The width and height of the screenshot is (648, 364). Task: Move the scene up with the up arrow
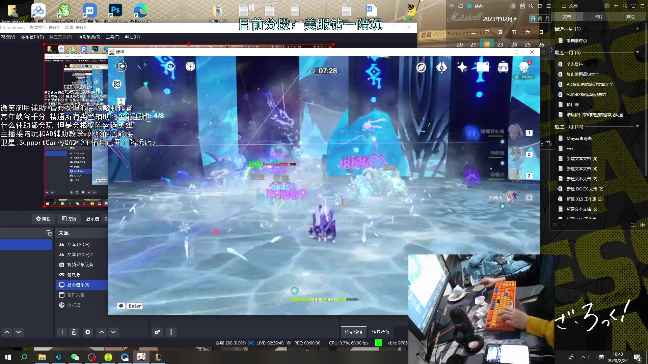click(7, 332)
